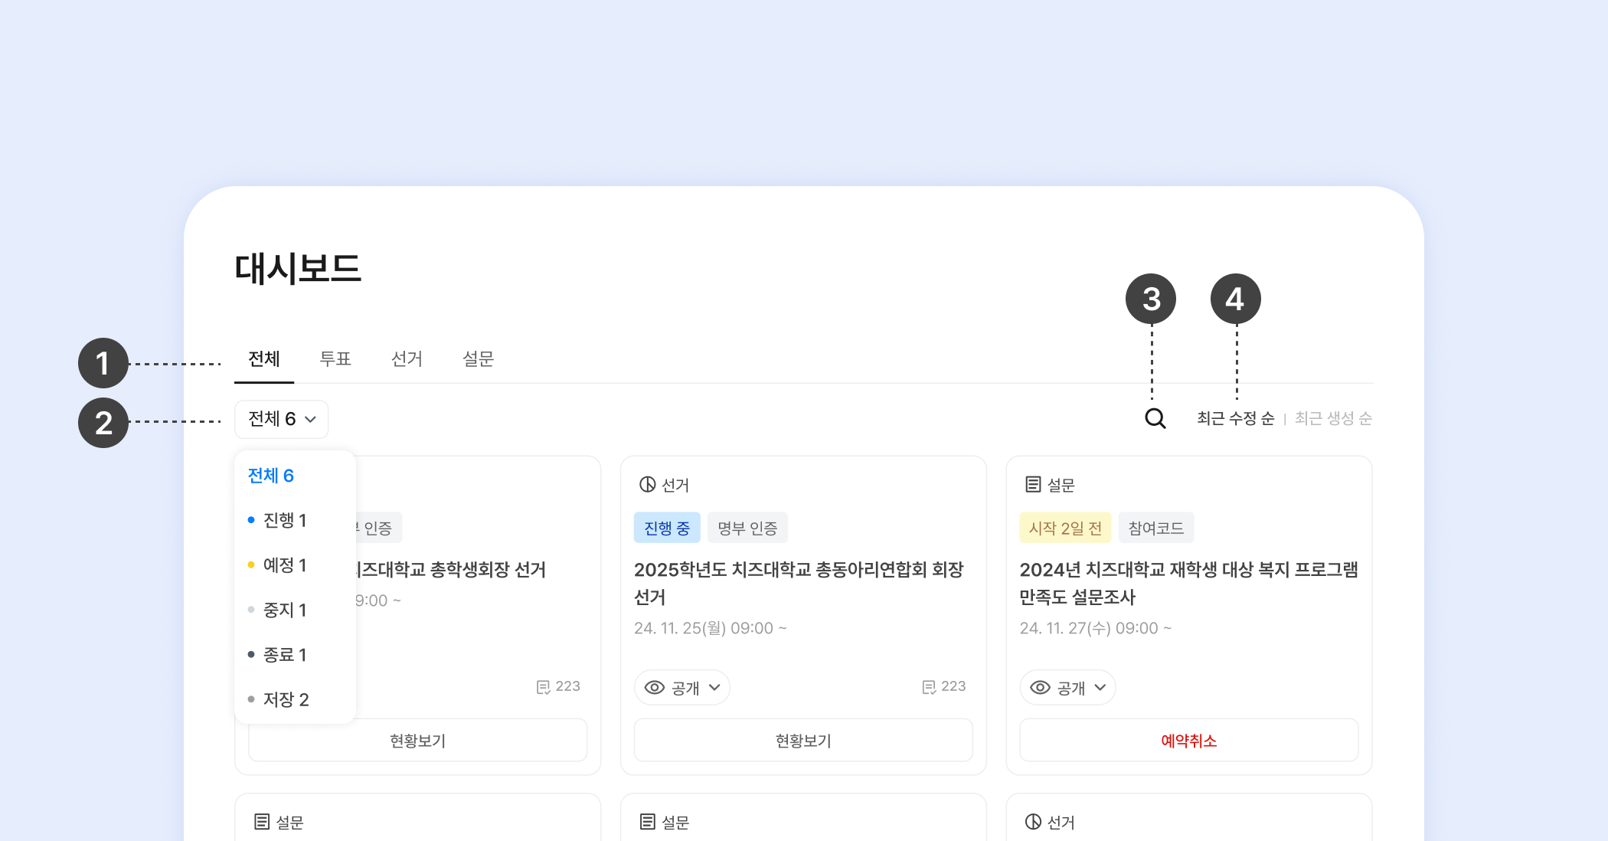
Task: Sort by 최근 생성 순
Action: [x=1333, y=418]
